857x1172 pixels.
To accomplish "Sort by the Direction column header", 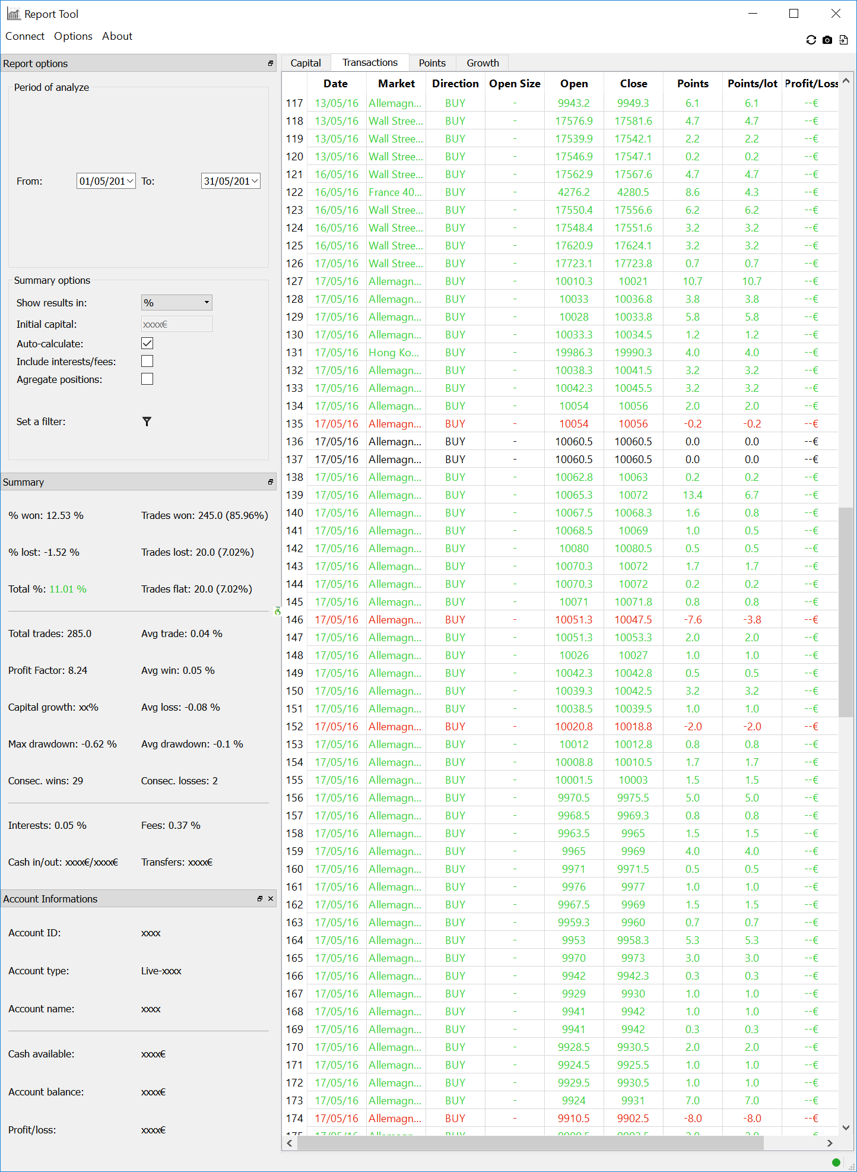I will pos(455,84).
